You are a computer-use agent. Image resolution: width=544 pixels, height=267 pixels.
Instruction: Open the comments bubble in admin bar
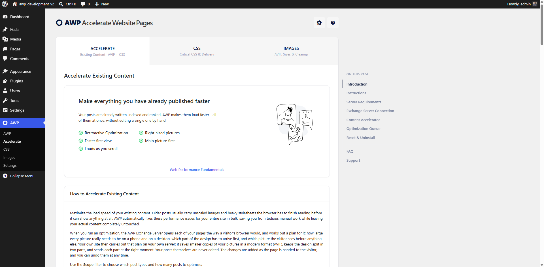pyautogui.click(x=83, y=4)
